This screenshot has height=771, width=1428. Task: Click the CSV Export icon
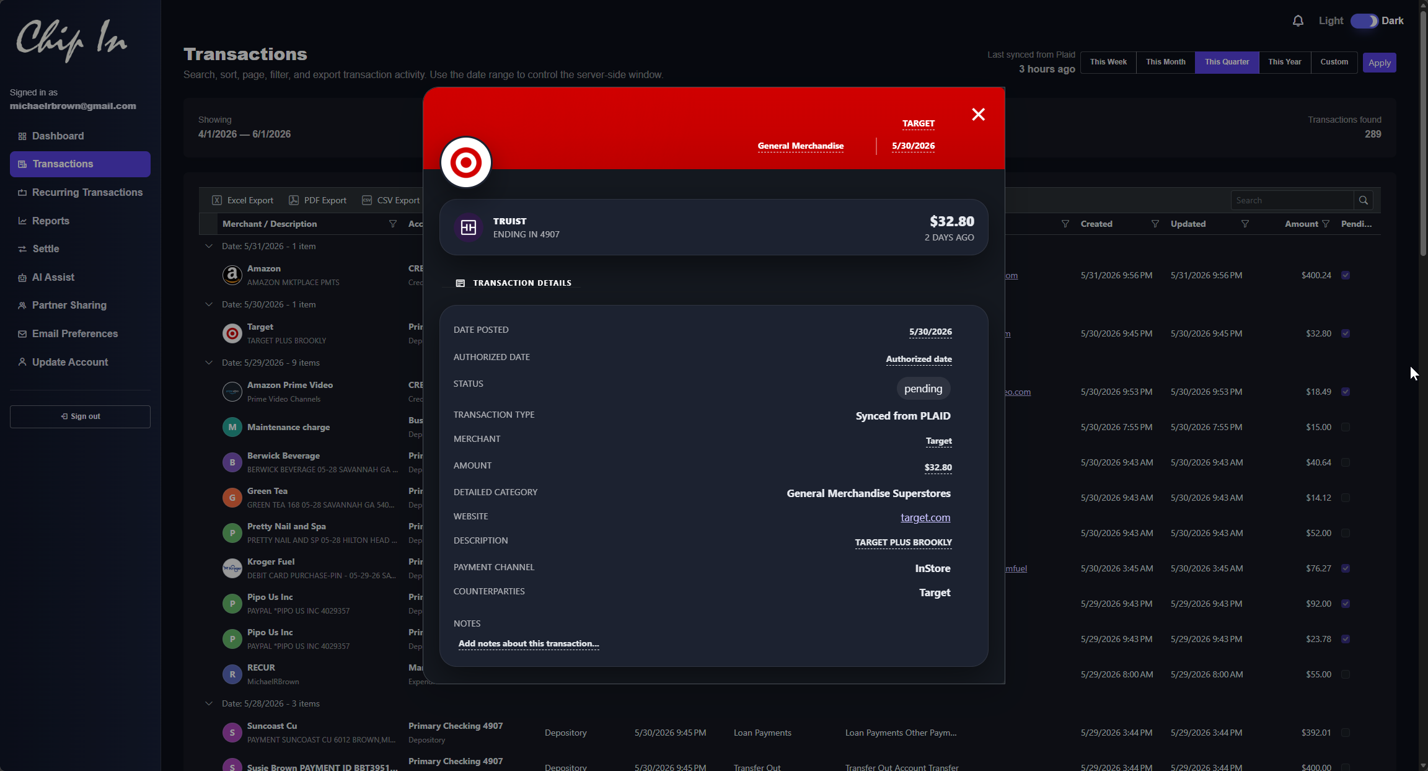coord(367,200)
